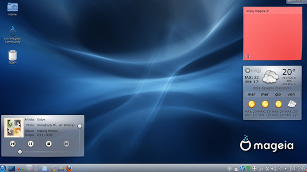The height and width of the screenshot is (172, 307).
Task: Pause the Gotye song in media player
Action: (x=30, y=144)
